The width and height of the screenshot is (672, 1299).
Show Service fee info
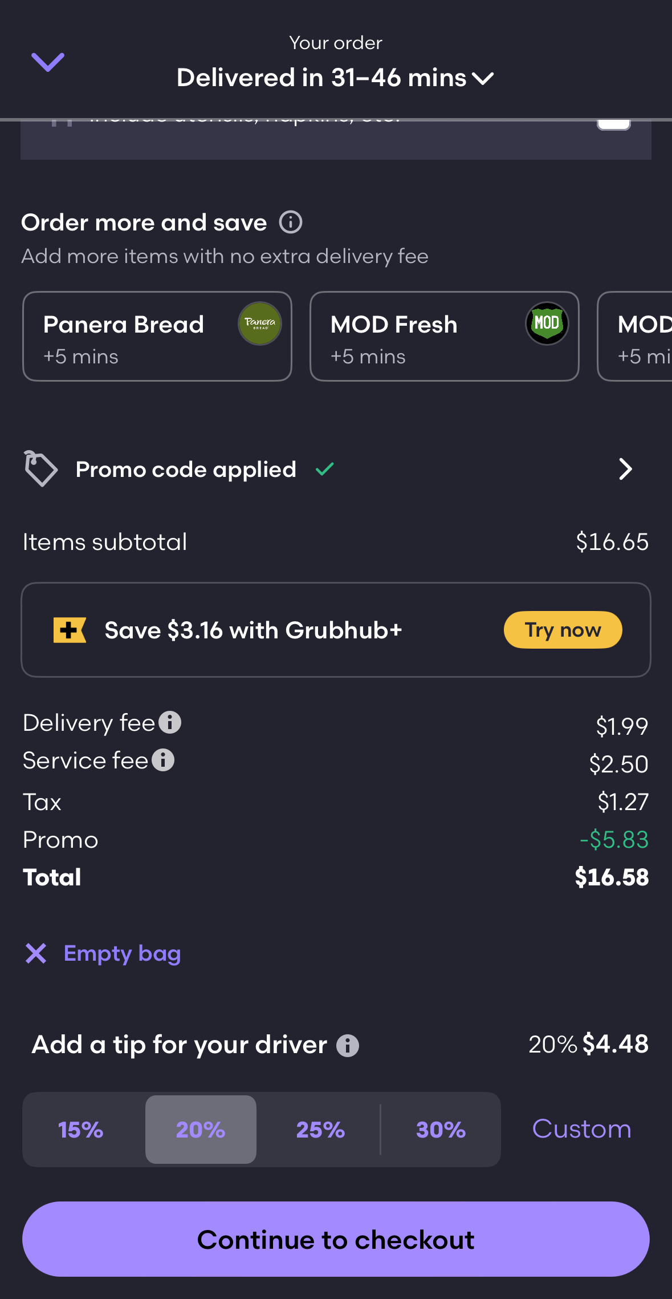pos(163,760)
